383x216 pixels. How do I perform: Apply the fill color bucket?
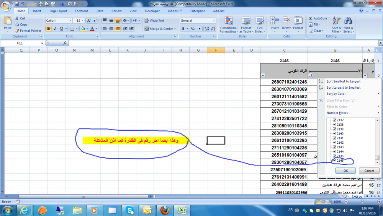coord(83,29)
